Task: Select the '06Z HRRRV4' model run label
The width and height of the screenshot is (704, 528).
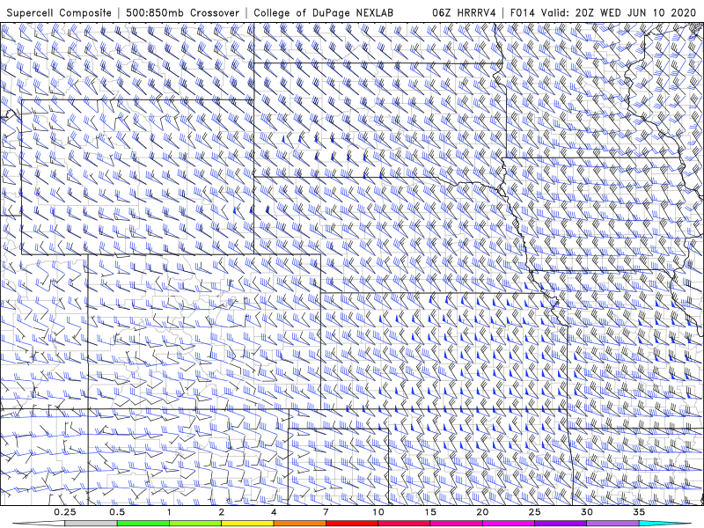Action: (x=464, y=12)
